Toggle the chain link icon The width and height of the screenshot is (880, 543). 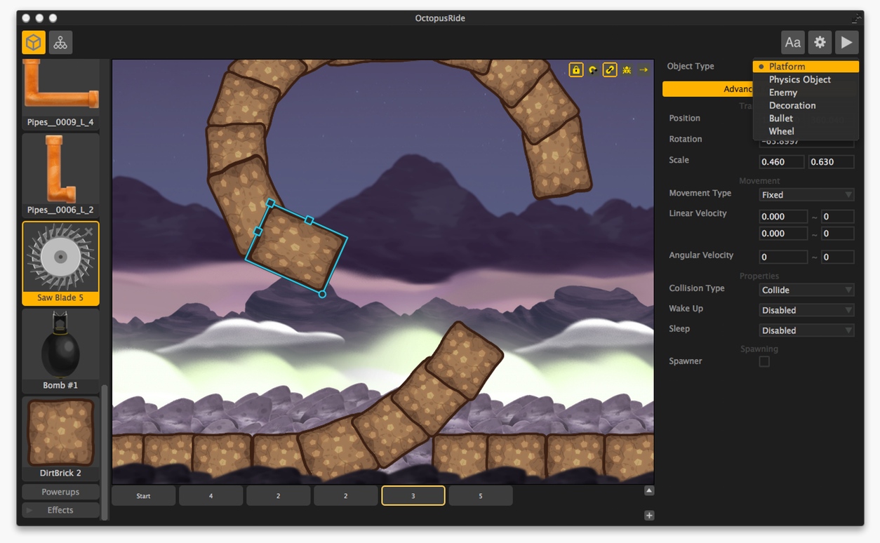click(x=610, y=70)
